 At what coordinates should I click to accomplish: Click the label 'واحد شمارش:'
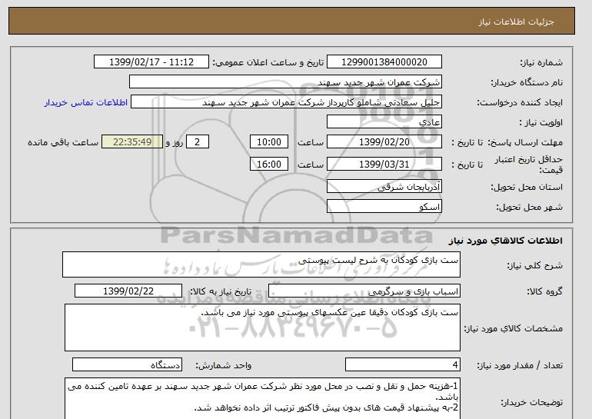[x=224, y=365]
